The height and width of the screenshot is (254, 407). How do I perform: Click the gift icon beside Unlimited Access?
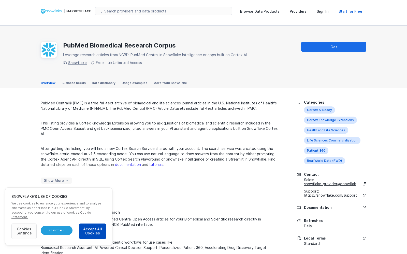[x=110, y=62]
